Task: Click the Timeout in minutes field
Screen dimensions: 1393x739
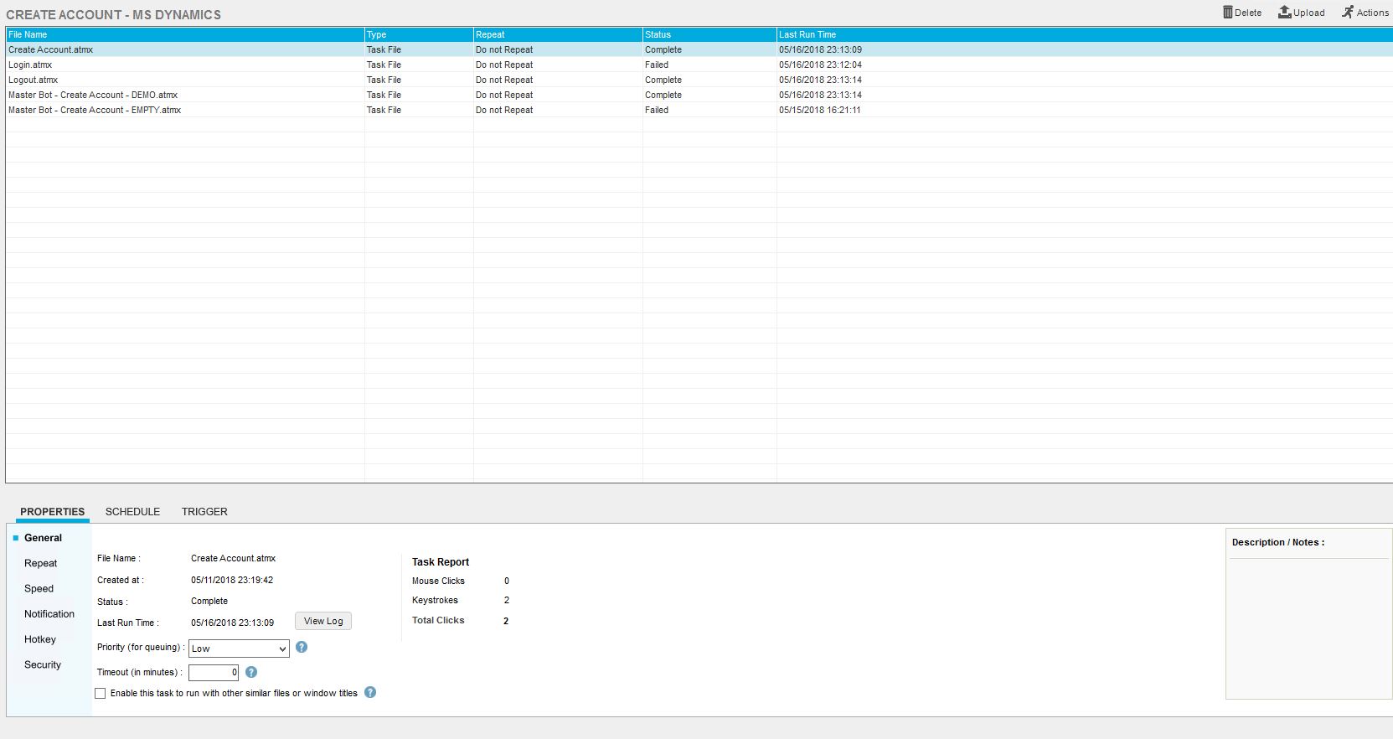Action: click(x=214, y=672)
